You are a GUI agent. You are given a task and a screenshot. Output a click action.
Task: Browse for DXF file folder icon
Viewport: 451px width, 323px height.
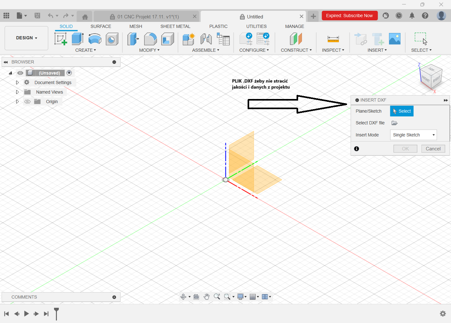pos(394,123)
